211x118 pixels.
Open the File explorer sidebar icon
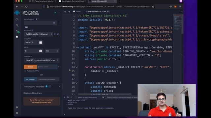(x=17, y=20)
